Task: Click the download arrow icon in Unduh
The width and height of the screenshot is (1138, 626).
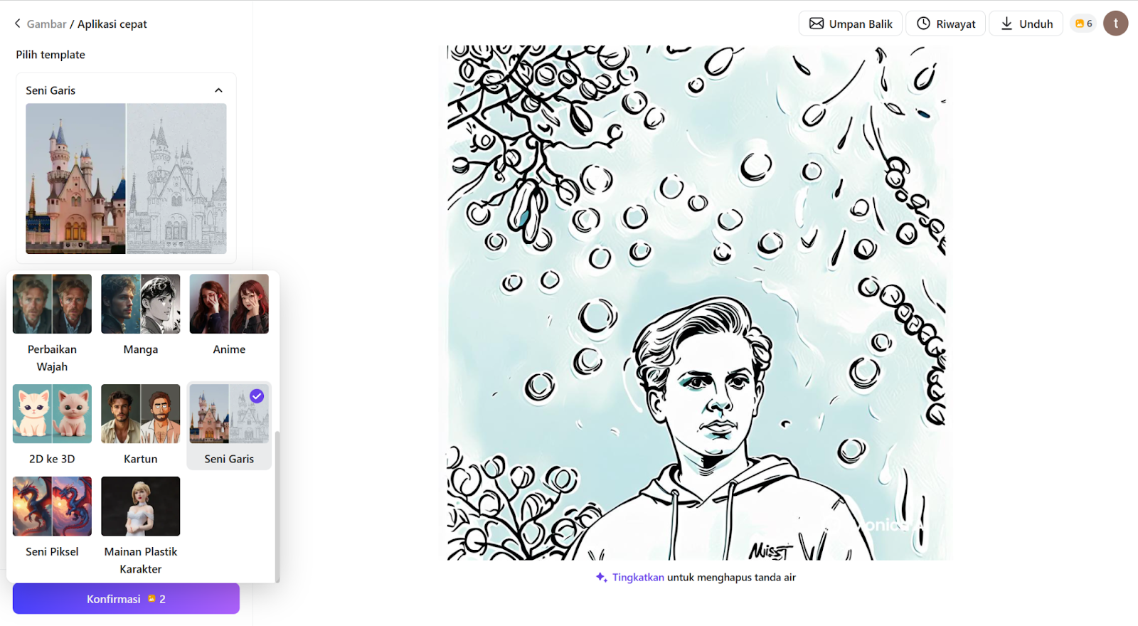Action: (x=1006, y=23)
